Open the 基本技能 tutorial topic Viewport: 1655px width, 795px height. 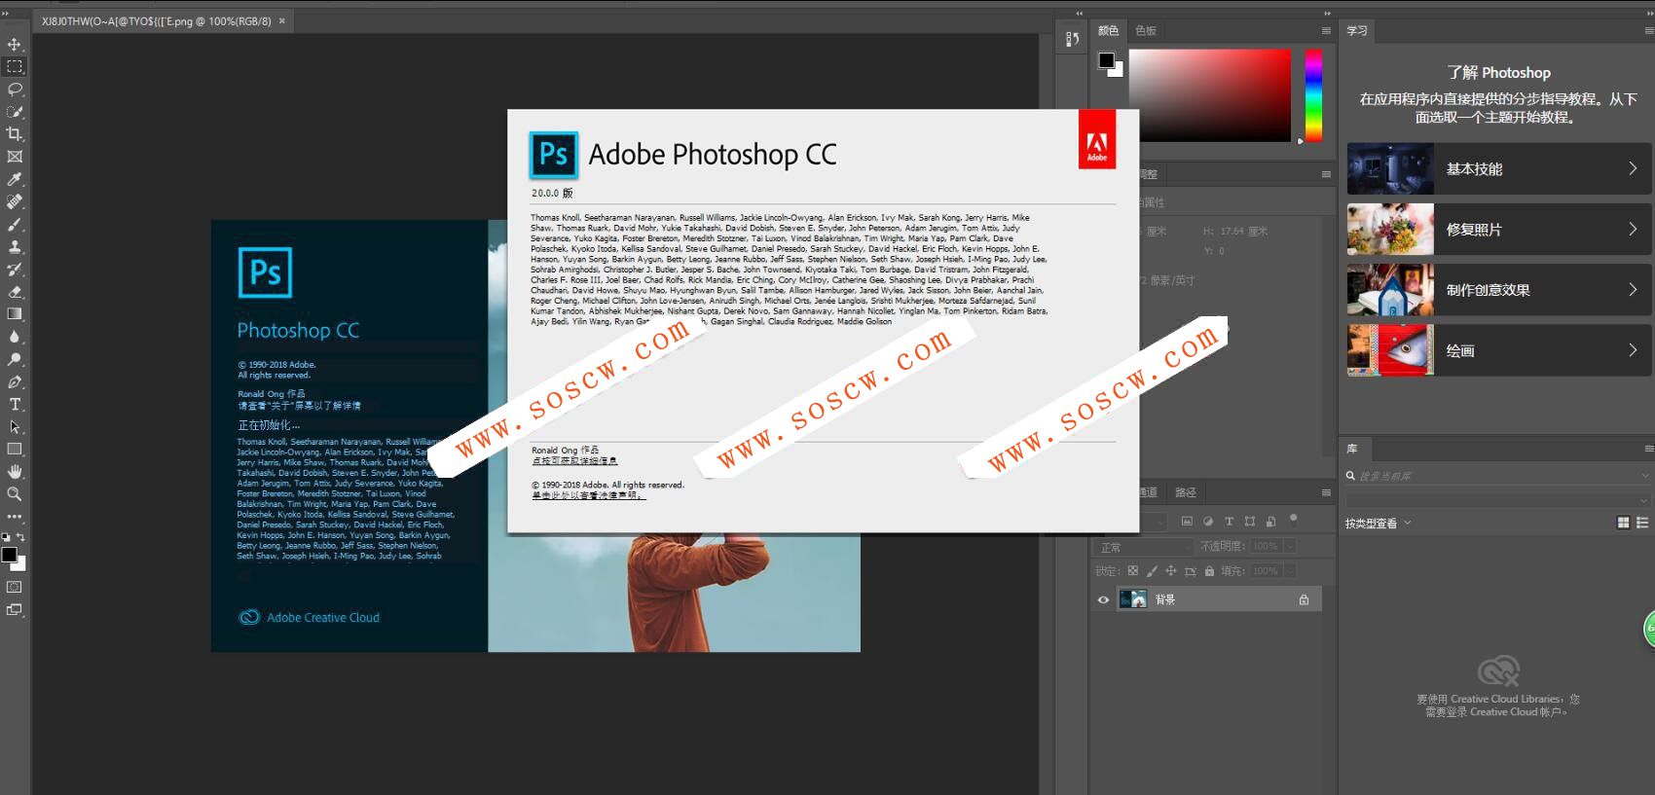pyautogui.click(x=1499, y=168)
